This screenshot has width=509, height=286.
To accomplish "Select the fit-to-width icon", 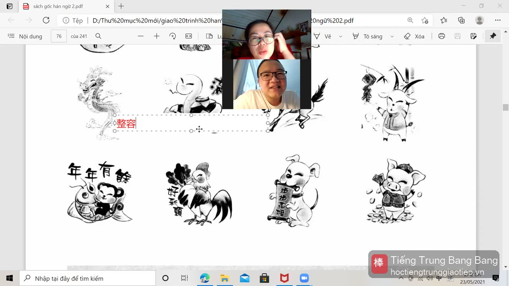I will (188, 36).
